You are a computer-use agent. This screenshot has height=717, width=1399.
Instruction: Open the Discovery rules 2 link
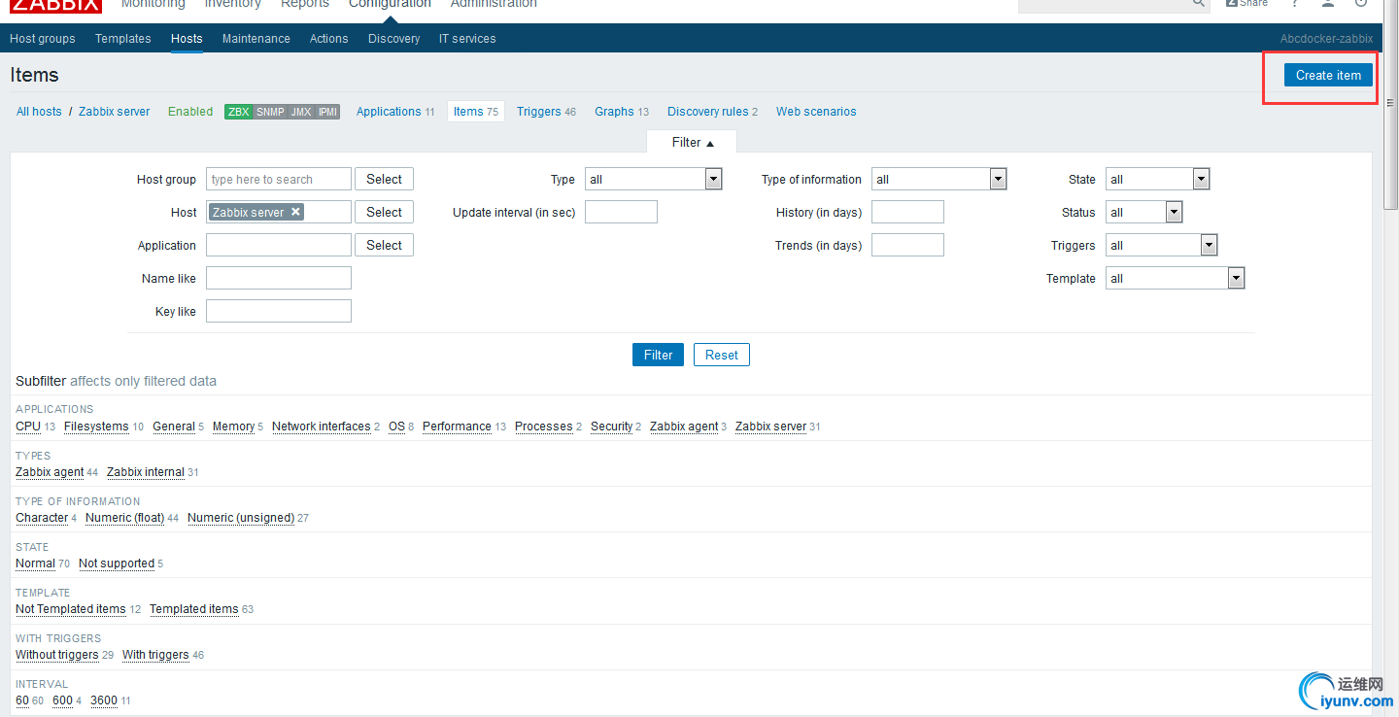(x=712, y=112)
